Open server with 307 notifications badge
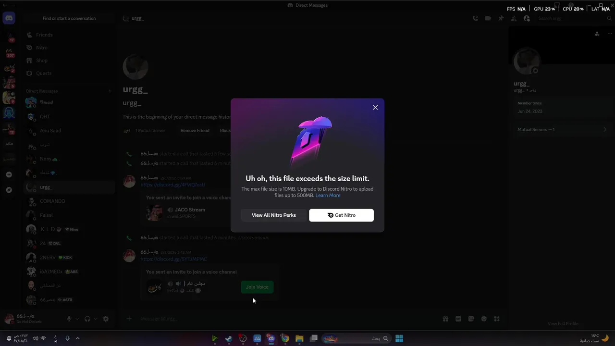615x346 pixels. click(9, 52)
